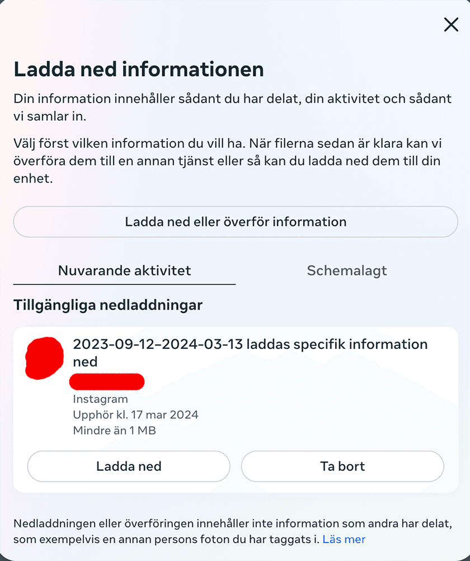Select the 2023-09-12–2024-03-13 download title

pos(250,352)
